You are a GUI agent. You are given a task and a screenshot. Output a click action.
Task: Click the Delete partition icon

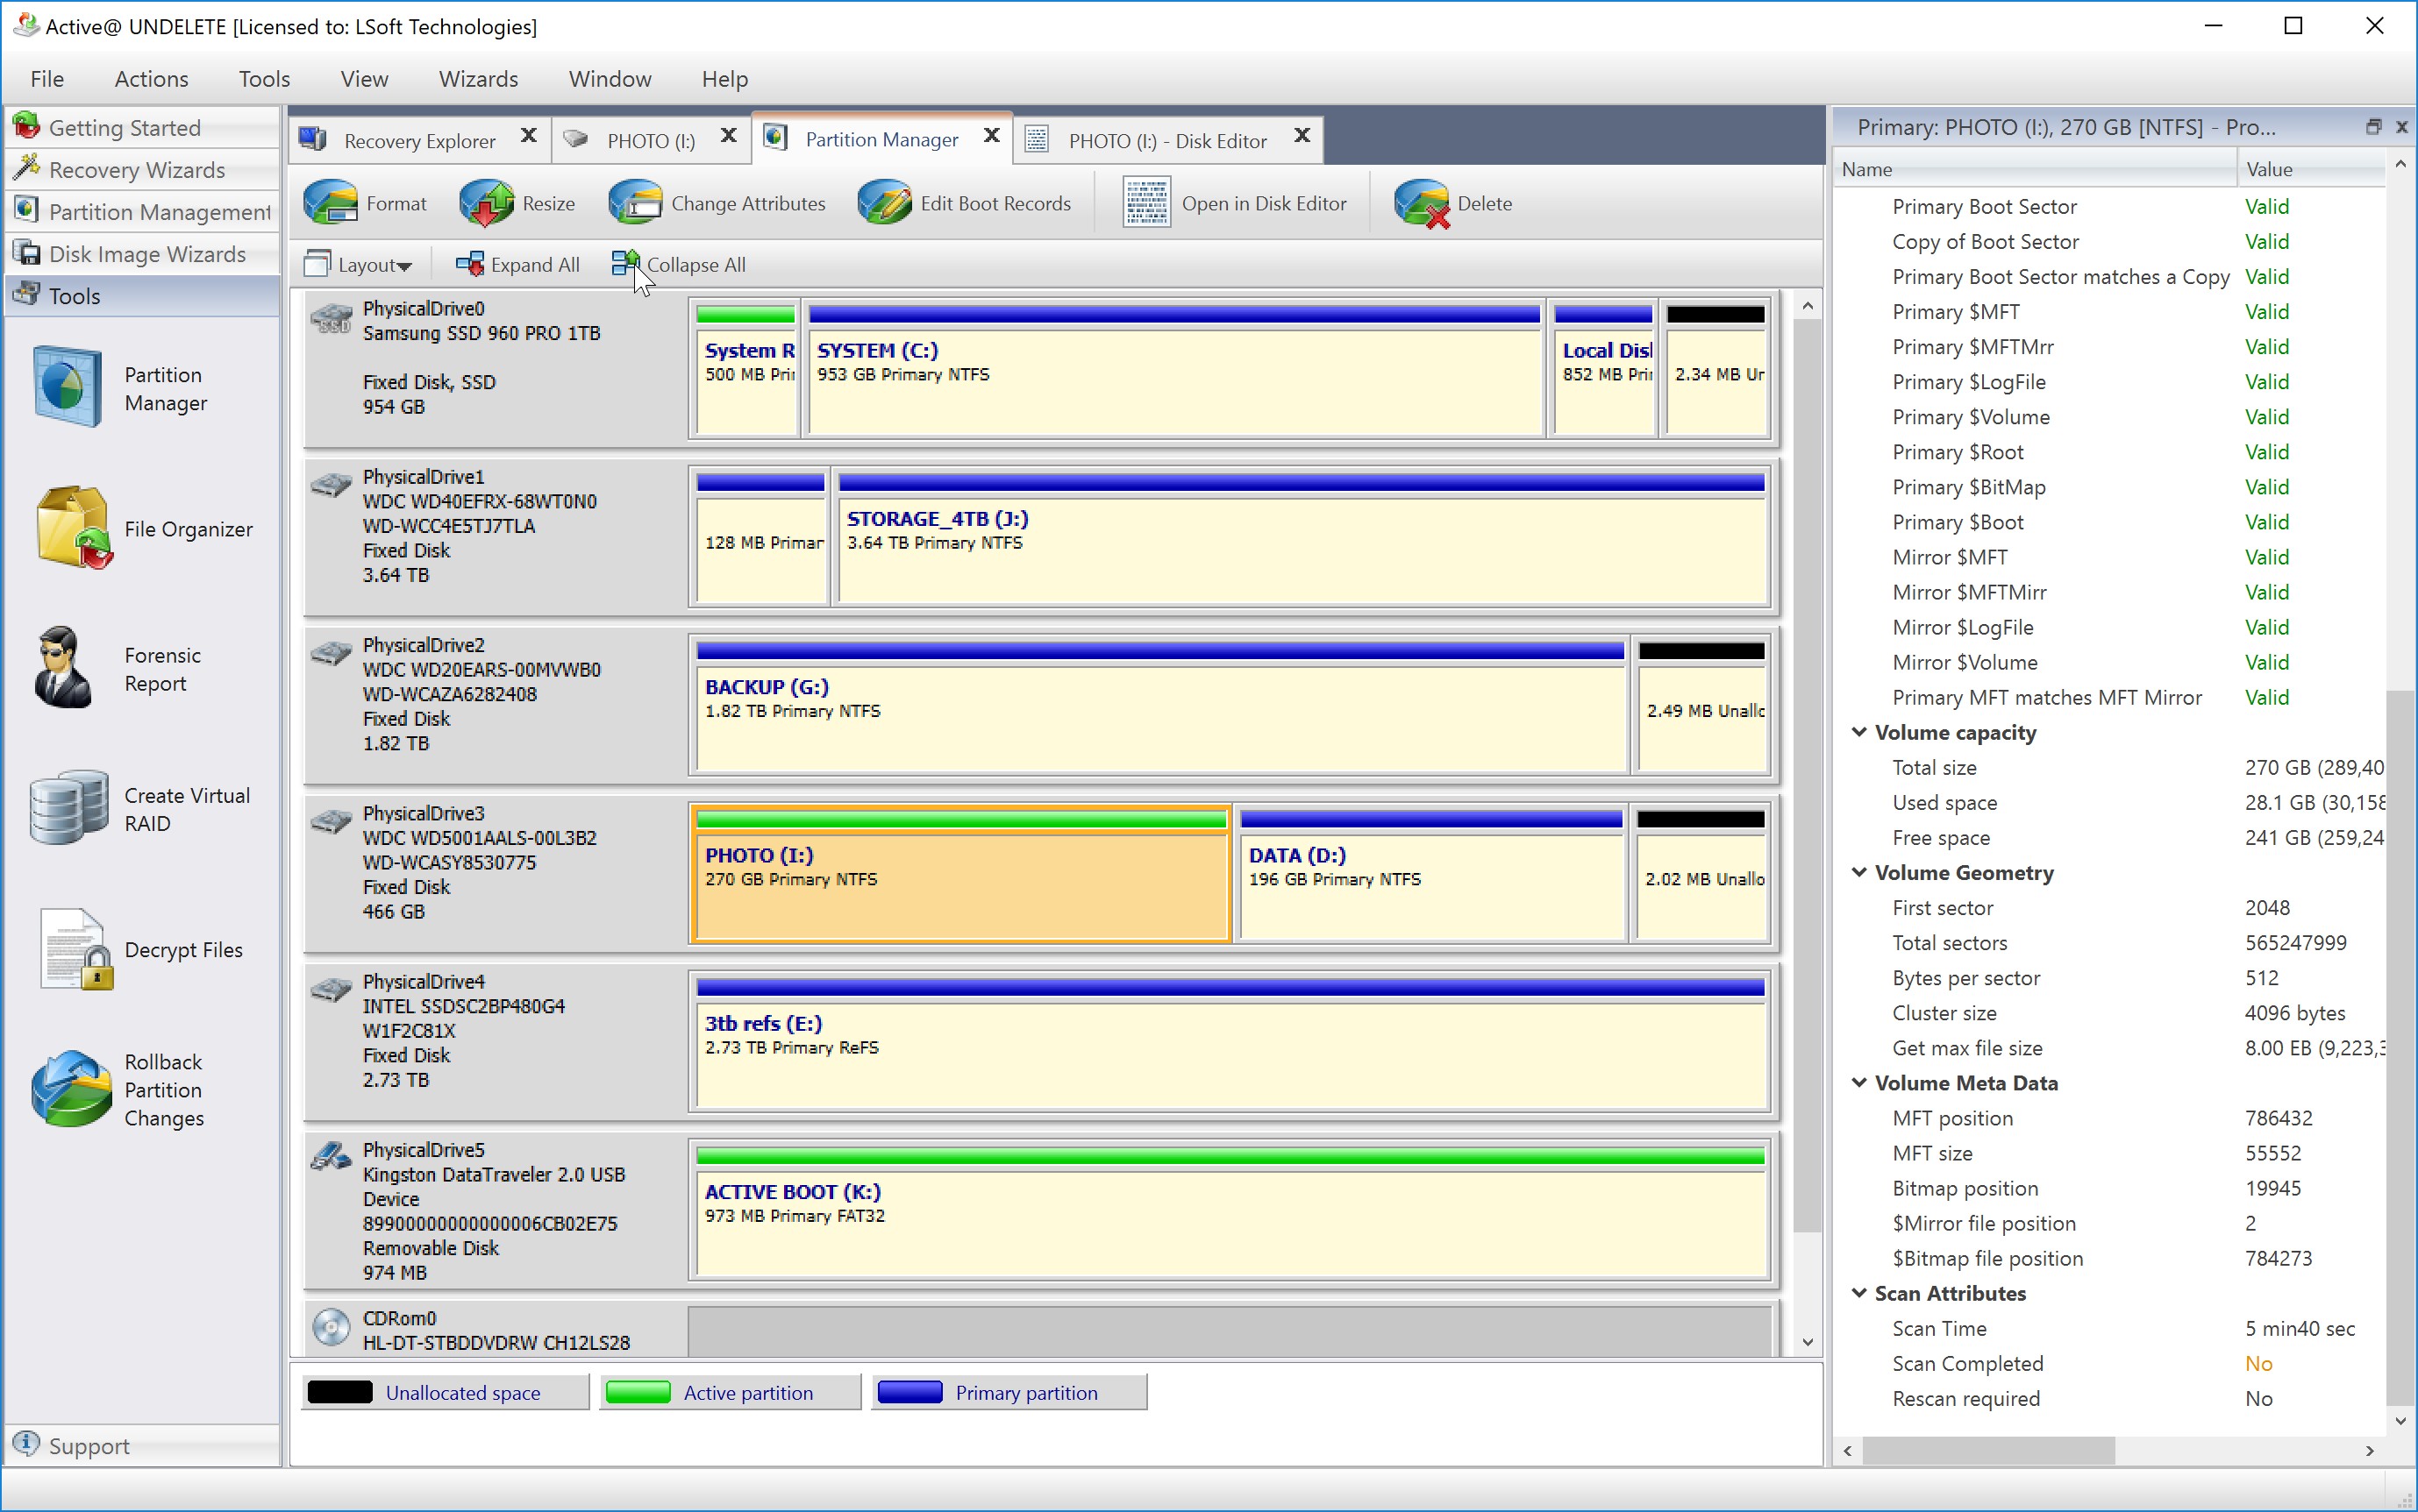click(1421, 203)
